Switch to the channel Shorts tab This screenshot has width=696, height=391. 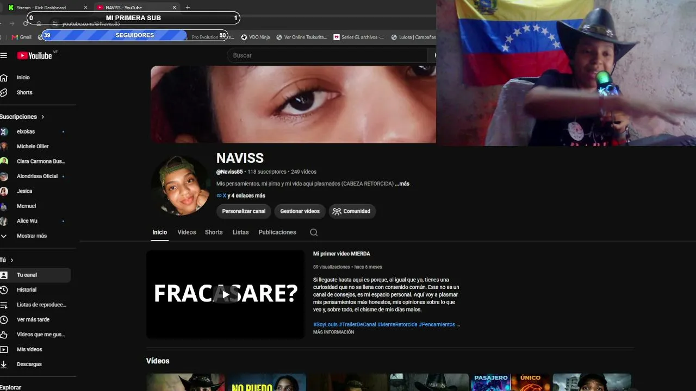point(214,232)
